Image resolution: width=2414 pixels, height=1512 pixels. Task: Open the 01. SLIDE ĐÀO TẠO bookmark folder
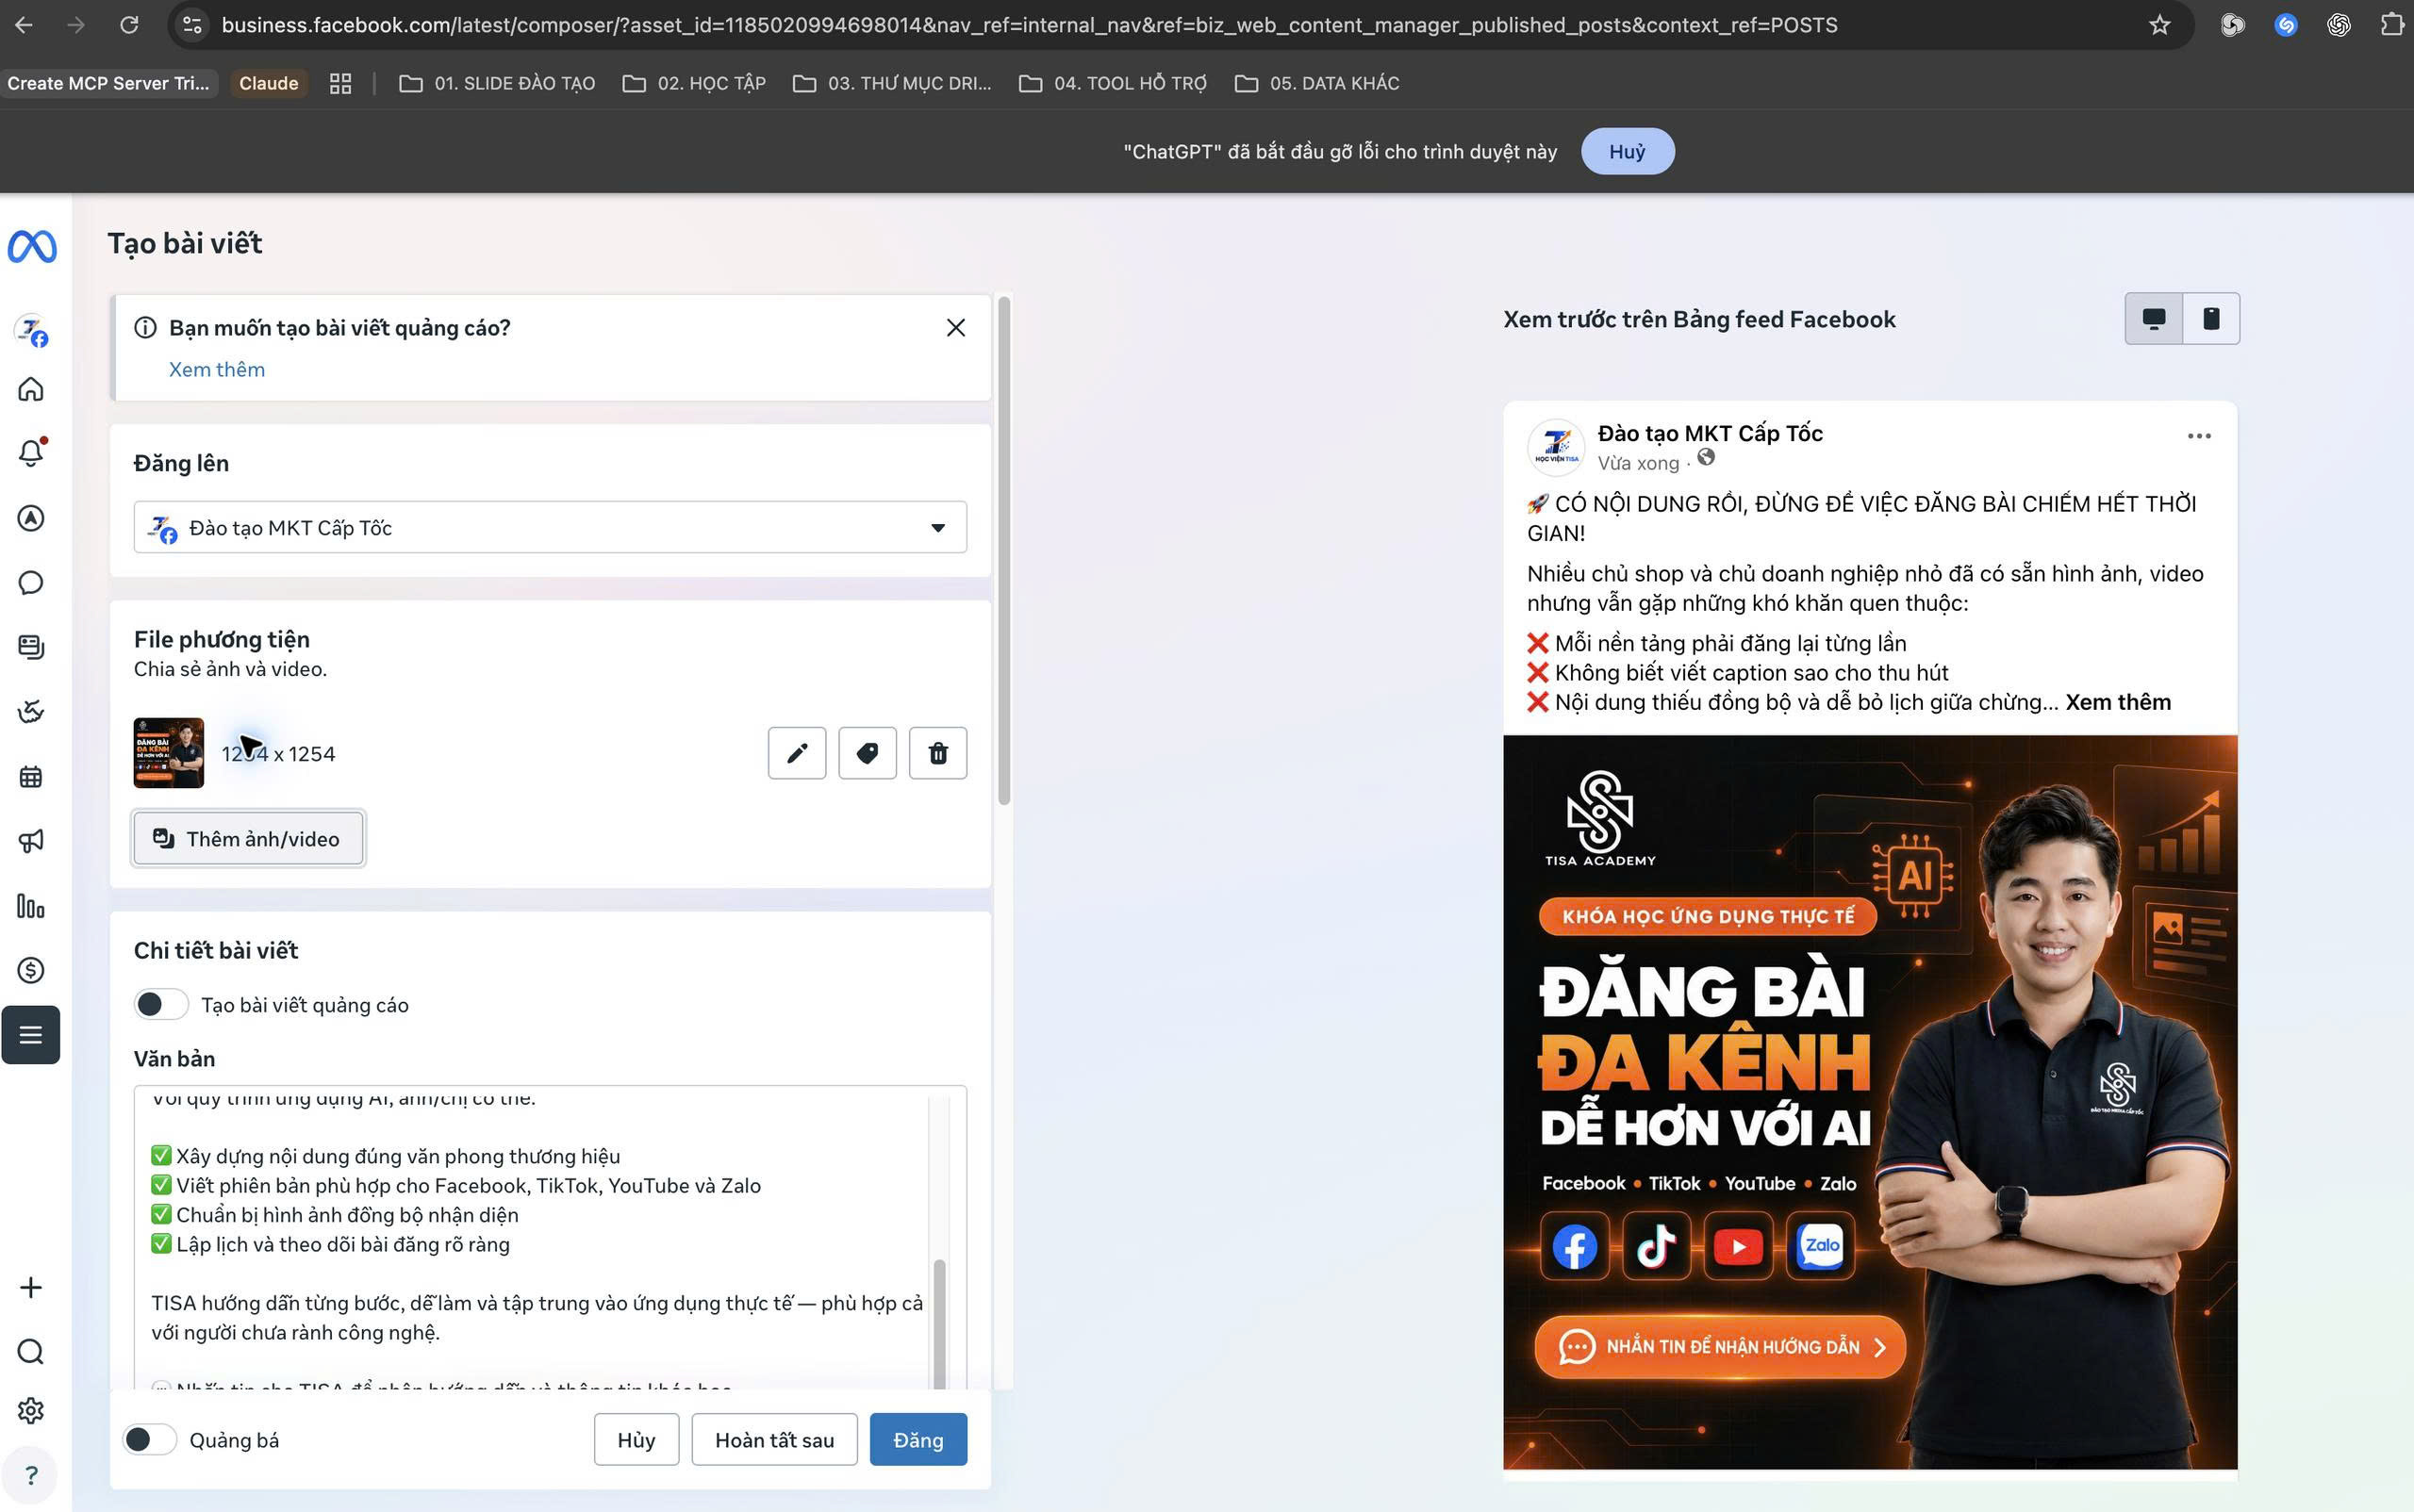[497, 83]
